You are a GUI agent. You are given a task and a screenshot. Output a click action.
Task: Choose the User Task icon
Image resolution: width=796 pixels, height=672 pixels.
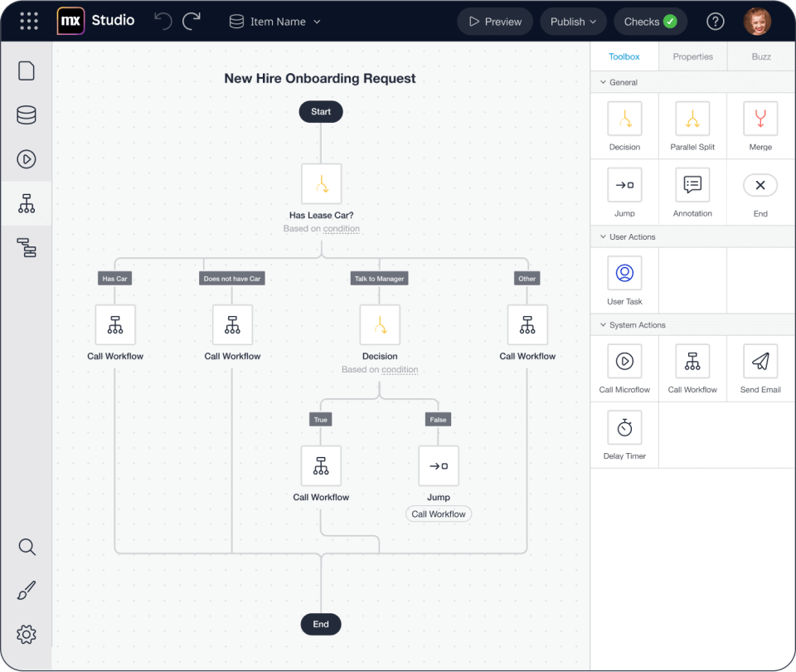point(624,274)
